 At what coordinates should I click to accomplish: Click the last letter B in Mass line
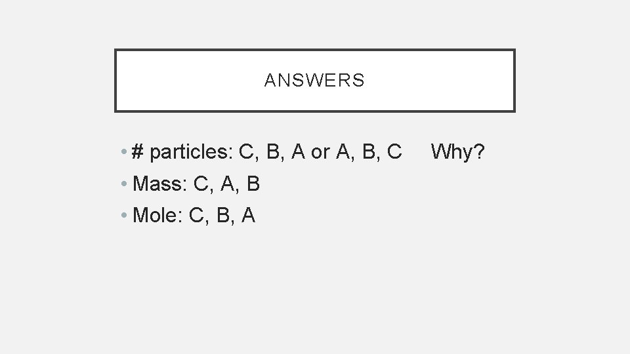coord(253,184)
